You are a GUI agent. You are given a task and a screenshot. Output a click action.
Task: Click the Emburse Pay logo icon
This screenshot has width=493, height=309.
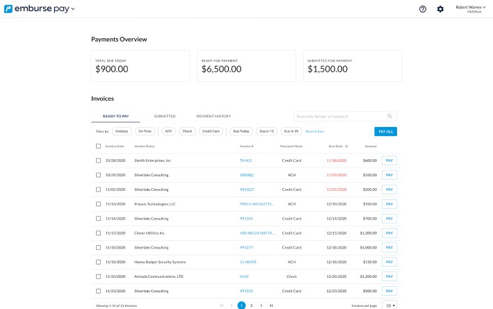click(x=8, y=9)
